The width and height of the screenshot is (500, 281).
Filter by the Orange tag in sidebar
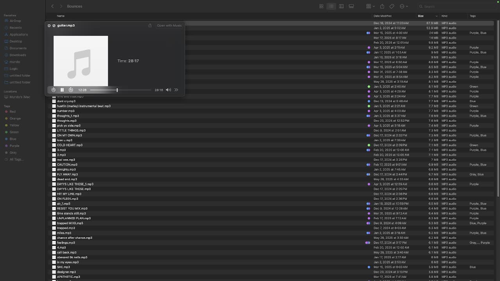[x=15, y=118]
